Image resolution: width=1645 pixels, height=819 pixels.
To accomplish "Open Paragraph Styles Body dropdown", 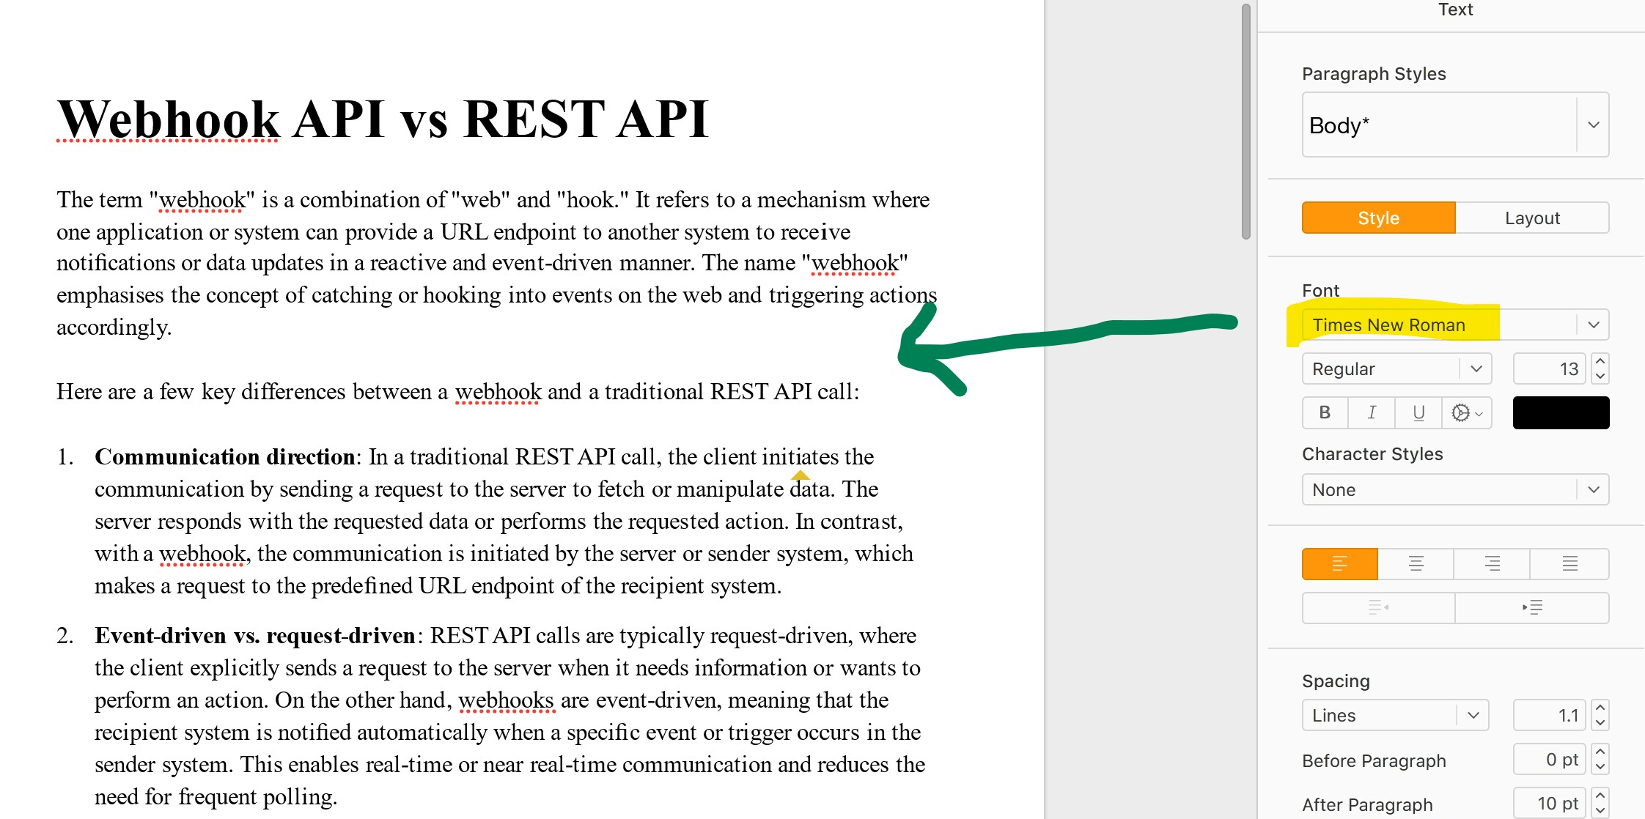I will point(1593,125).
